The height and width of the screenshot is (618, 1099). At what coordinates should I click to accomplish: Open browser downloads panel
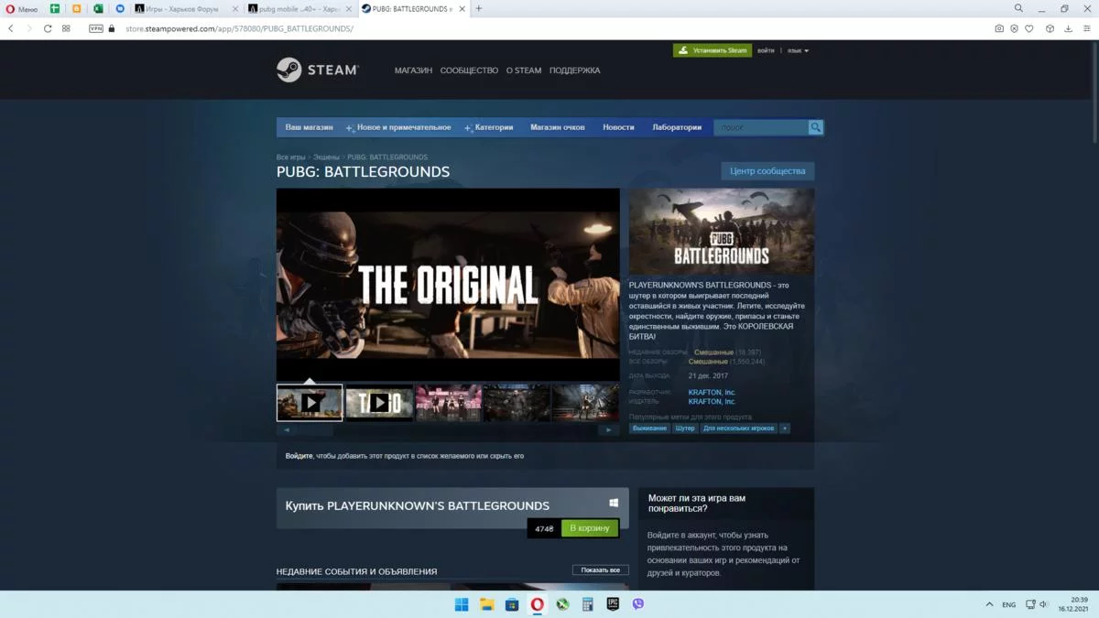tap(1068, 28)
